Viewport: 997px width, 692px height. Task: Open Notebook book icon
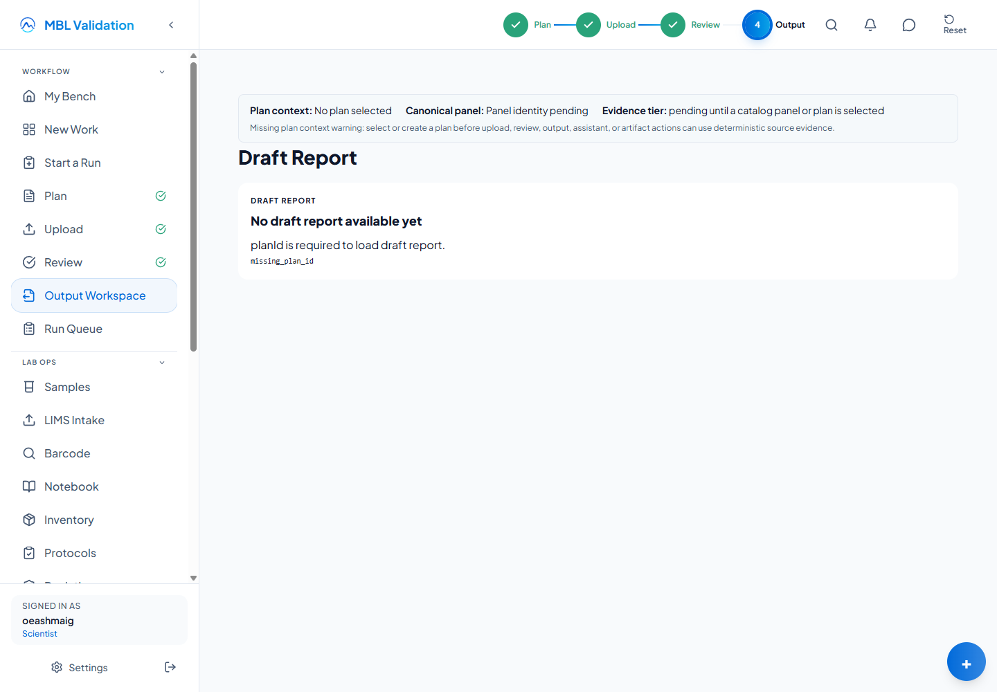click(29, 486)
